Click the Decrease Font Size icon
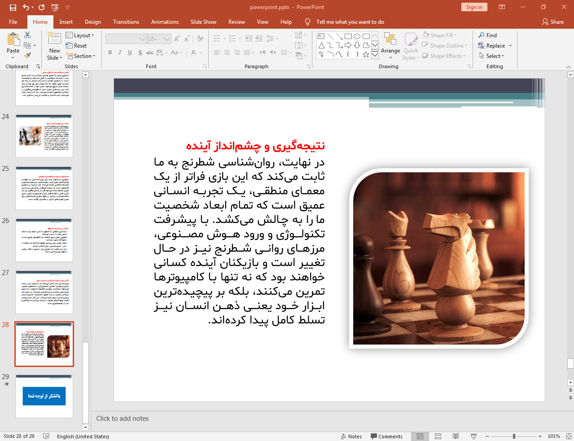 [x=187, y=39]
